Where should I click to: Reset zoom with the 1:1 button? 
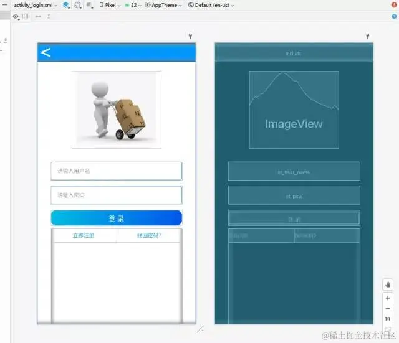[388, 319]
